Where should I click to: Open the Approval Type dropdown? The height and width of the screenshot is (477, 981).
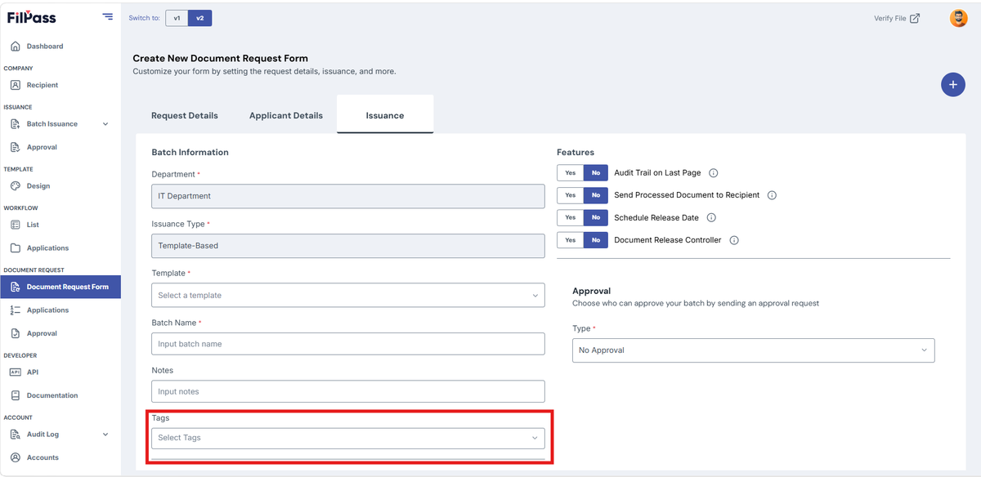click(753, 350)
